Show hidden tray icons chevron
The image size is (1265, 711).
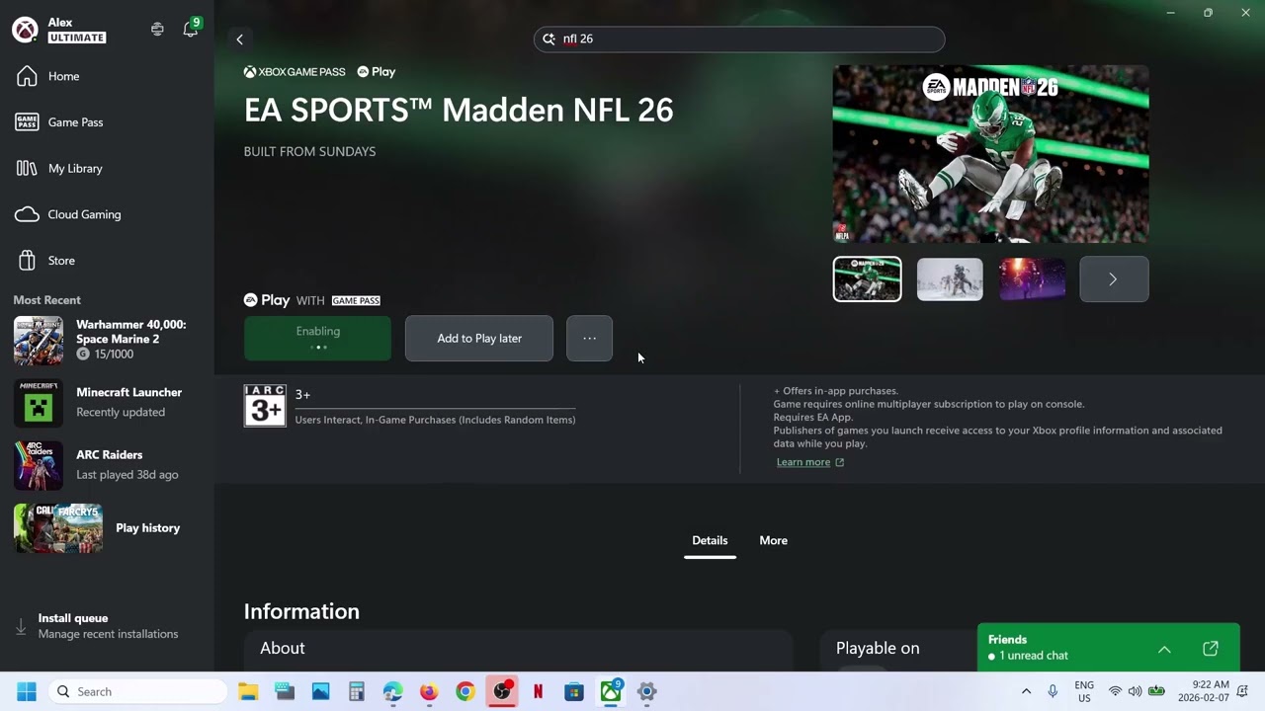click(x=1026, y=691)
